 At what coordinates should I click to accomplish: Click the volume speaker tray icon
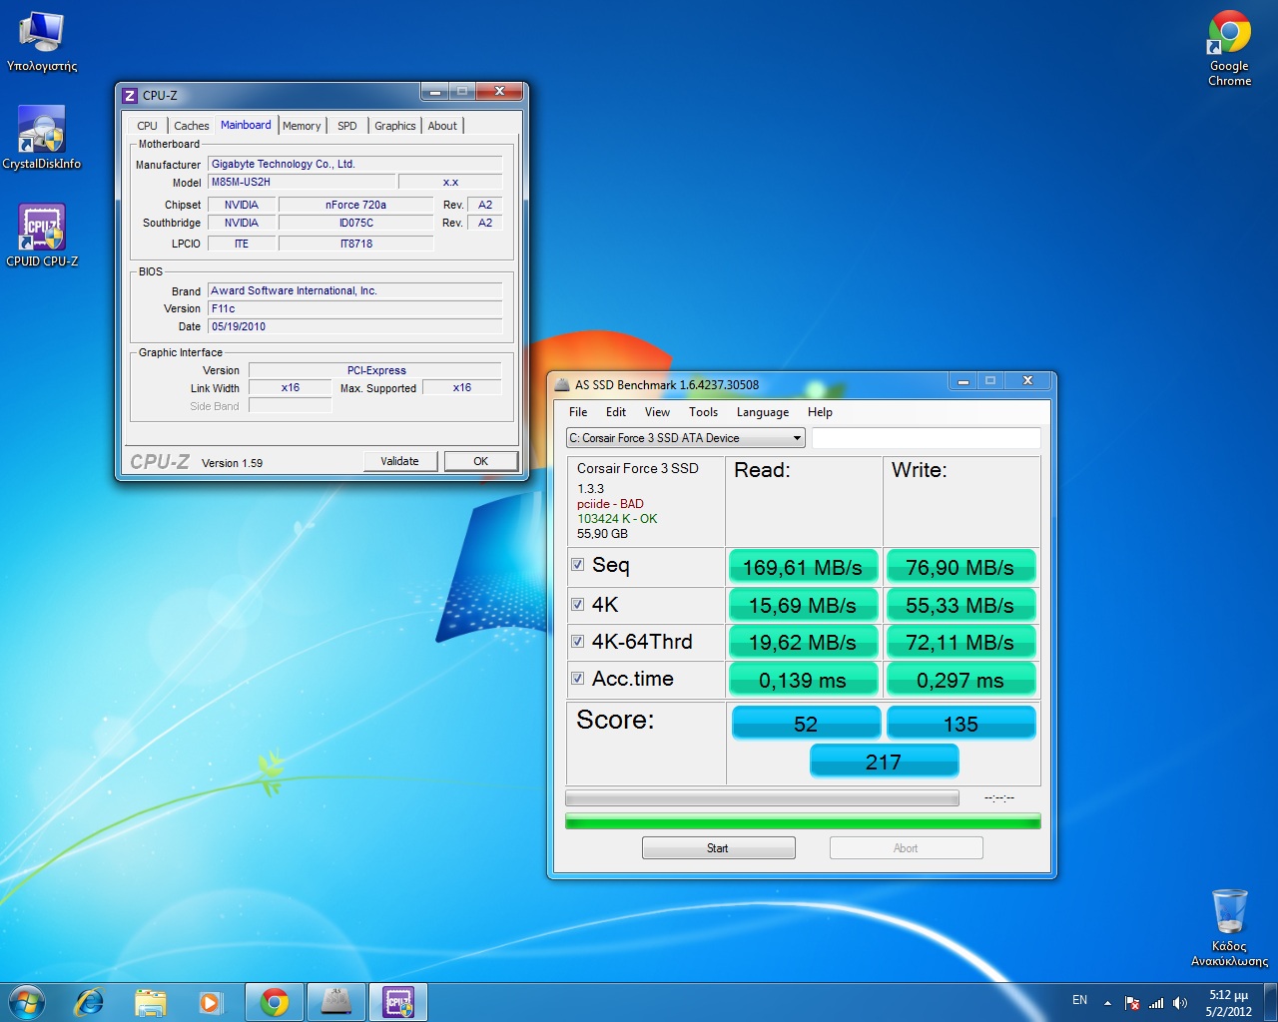(1180, 1003)
